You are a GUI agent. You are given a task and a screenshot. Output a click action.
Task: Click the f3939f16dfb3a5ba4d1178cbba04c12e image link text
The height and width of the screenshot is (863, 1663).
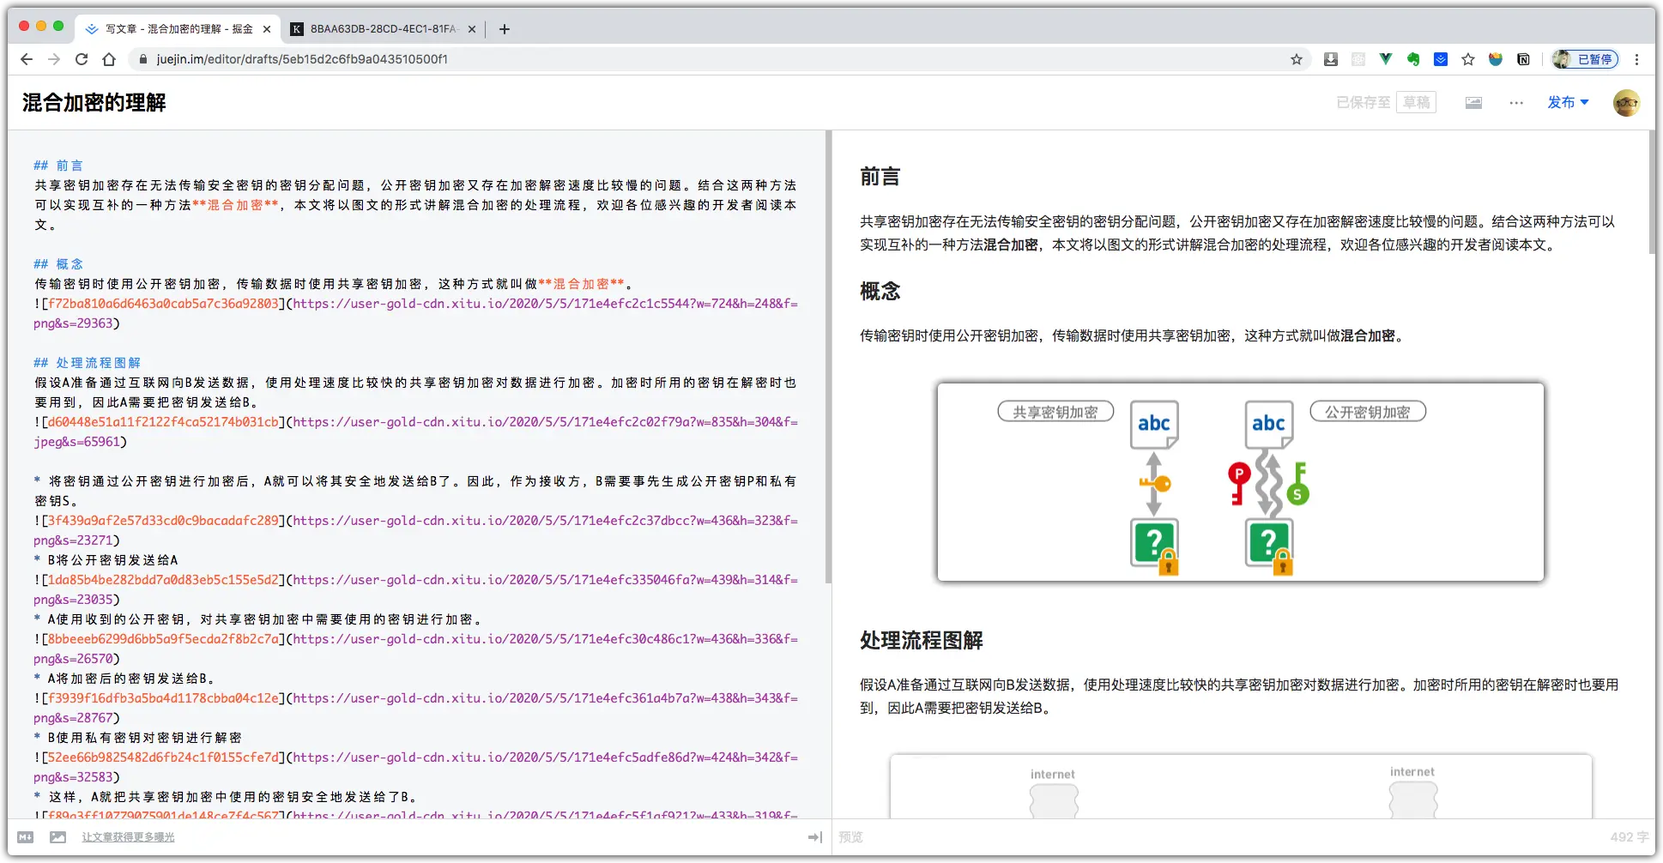[163, 698]
